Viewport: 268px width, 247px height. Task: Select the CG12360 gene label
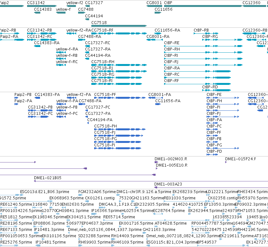(251, 3)
